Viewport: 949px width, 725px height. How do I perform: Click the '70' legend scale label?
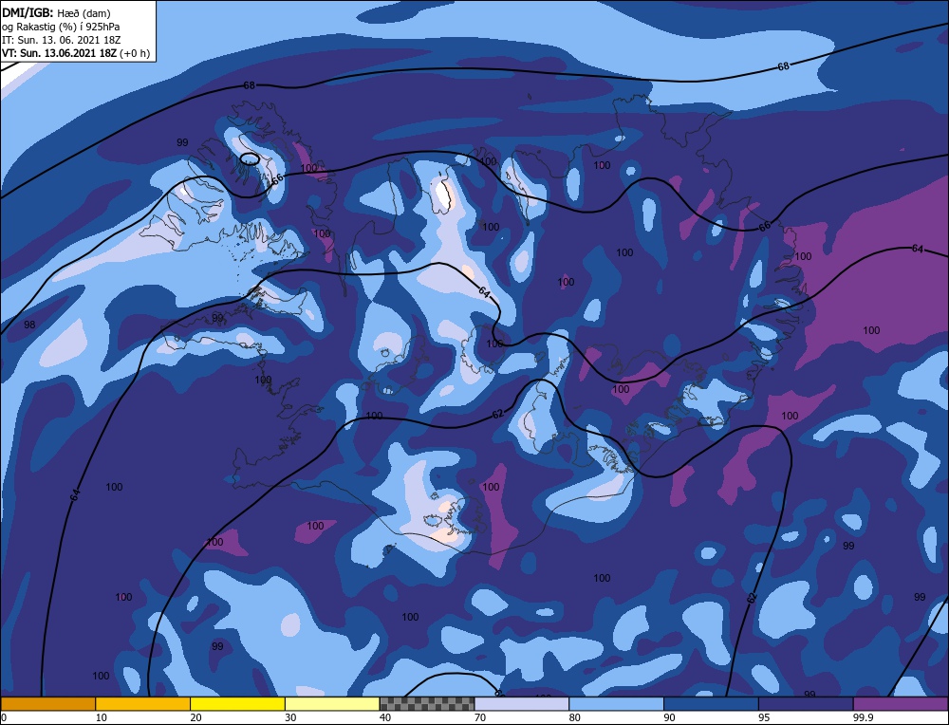[480, 717]
